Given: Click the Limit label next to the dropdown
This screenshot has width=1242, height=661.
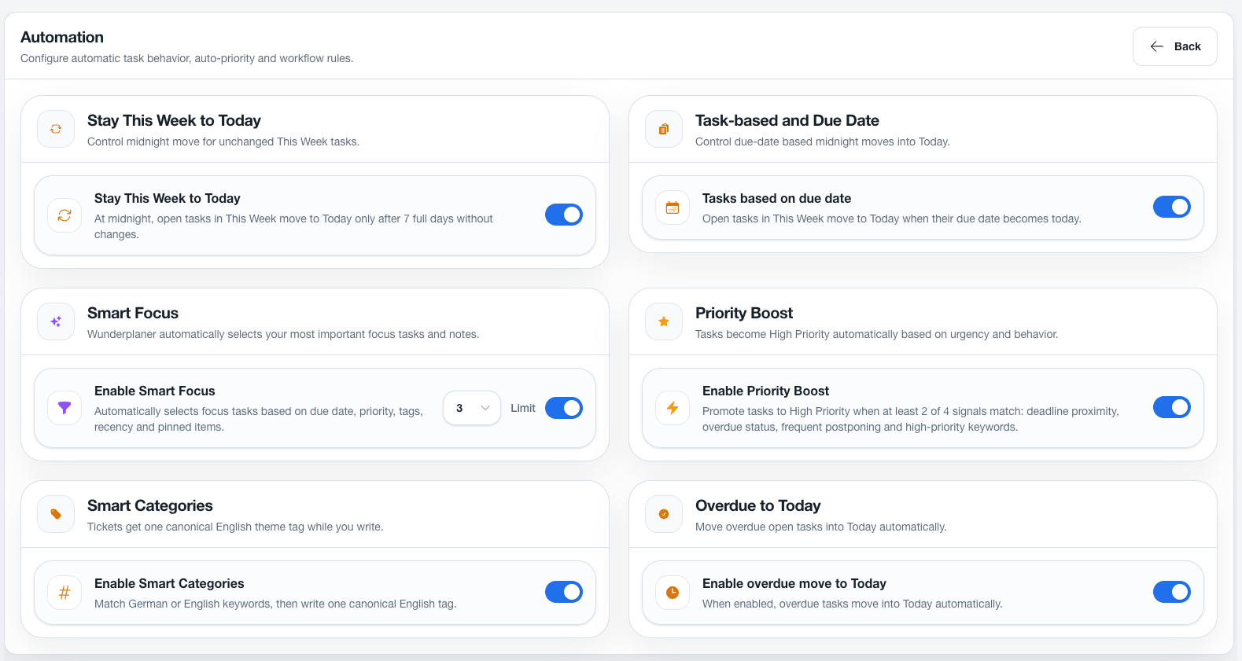Looking at the screenshot, I should 523,408.
